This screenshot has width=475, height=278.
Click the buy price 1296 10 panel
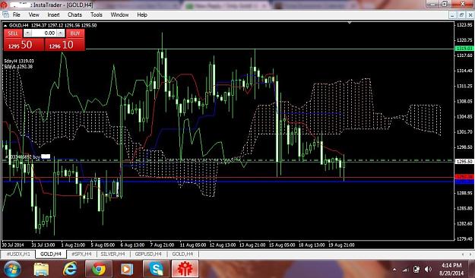point(65,45)
